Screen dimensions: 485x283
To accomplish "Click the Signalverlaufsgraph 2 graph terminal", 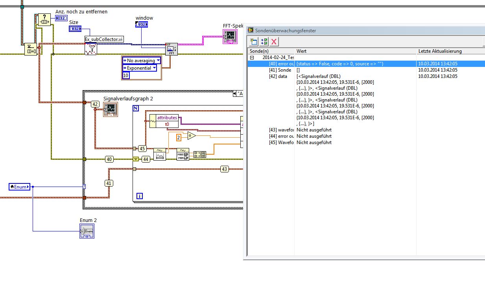I will (110, 109).
